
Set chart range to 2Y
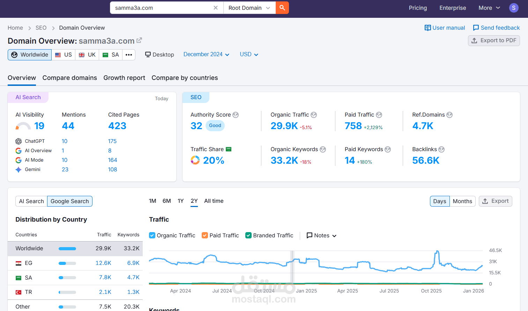tap(194, 201)
